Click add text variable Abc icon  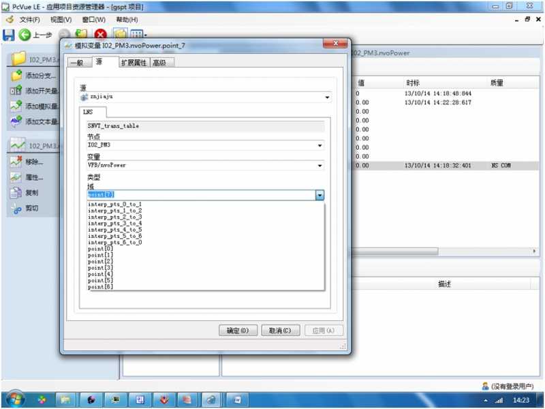pyautogui.click(x=16, y=121)
